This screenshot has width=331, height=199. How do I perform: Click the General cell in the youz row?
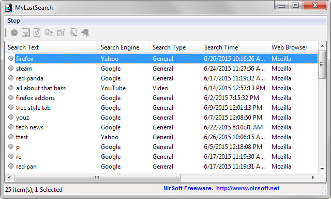click(x=163, y=118)
